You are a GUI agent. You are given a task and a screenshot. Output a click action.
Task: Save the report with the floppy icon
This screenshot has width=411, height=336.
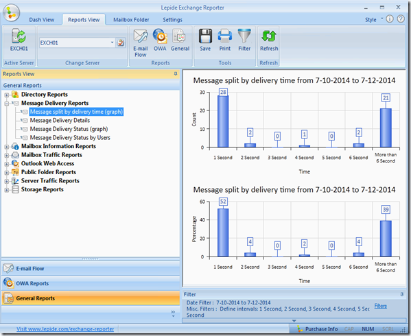coord(205,40)
